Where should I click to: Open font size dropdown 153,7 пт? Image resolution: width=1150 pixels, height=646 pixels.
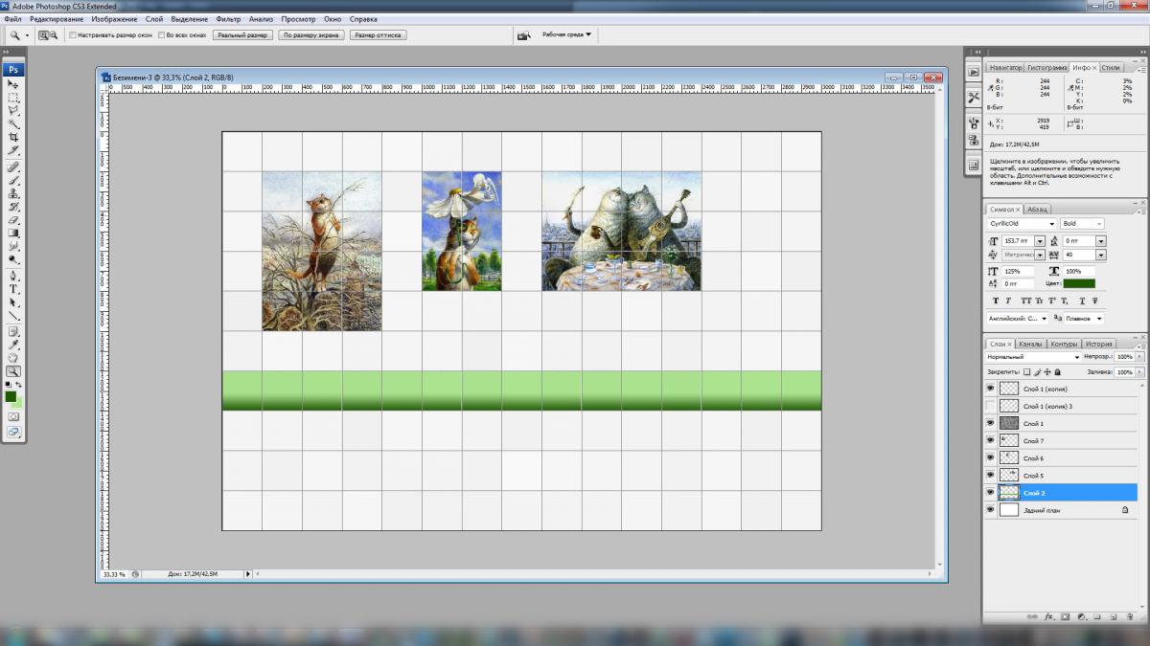coord(1040,241)
